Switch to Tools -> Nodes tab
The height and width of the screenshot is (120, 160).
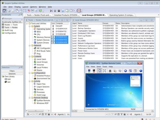tap(39, 15)
